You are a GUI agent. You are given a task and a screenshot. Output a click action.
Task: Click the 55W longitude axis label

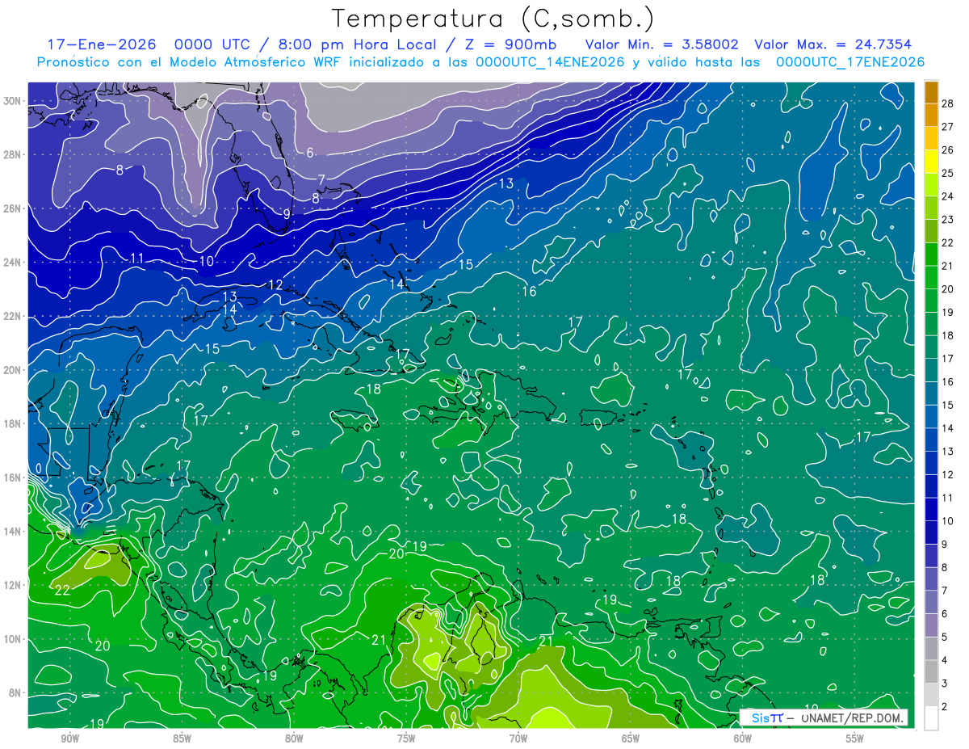point(855,738)
